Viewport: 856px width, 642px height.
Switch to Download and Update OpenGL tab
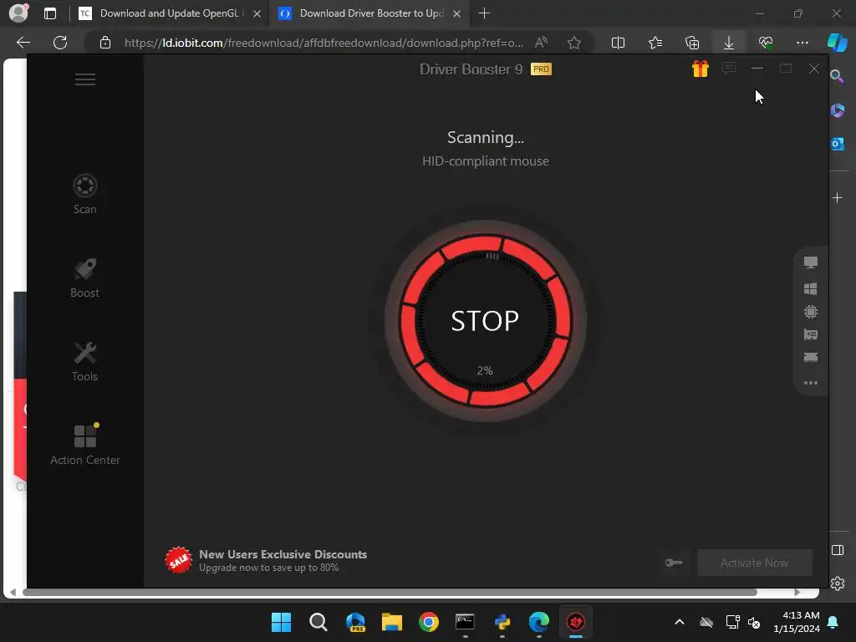[x=169, y=13]
